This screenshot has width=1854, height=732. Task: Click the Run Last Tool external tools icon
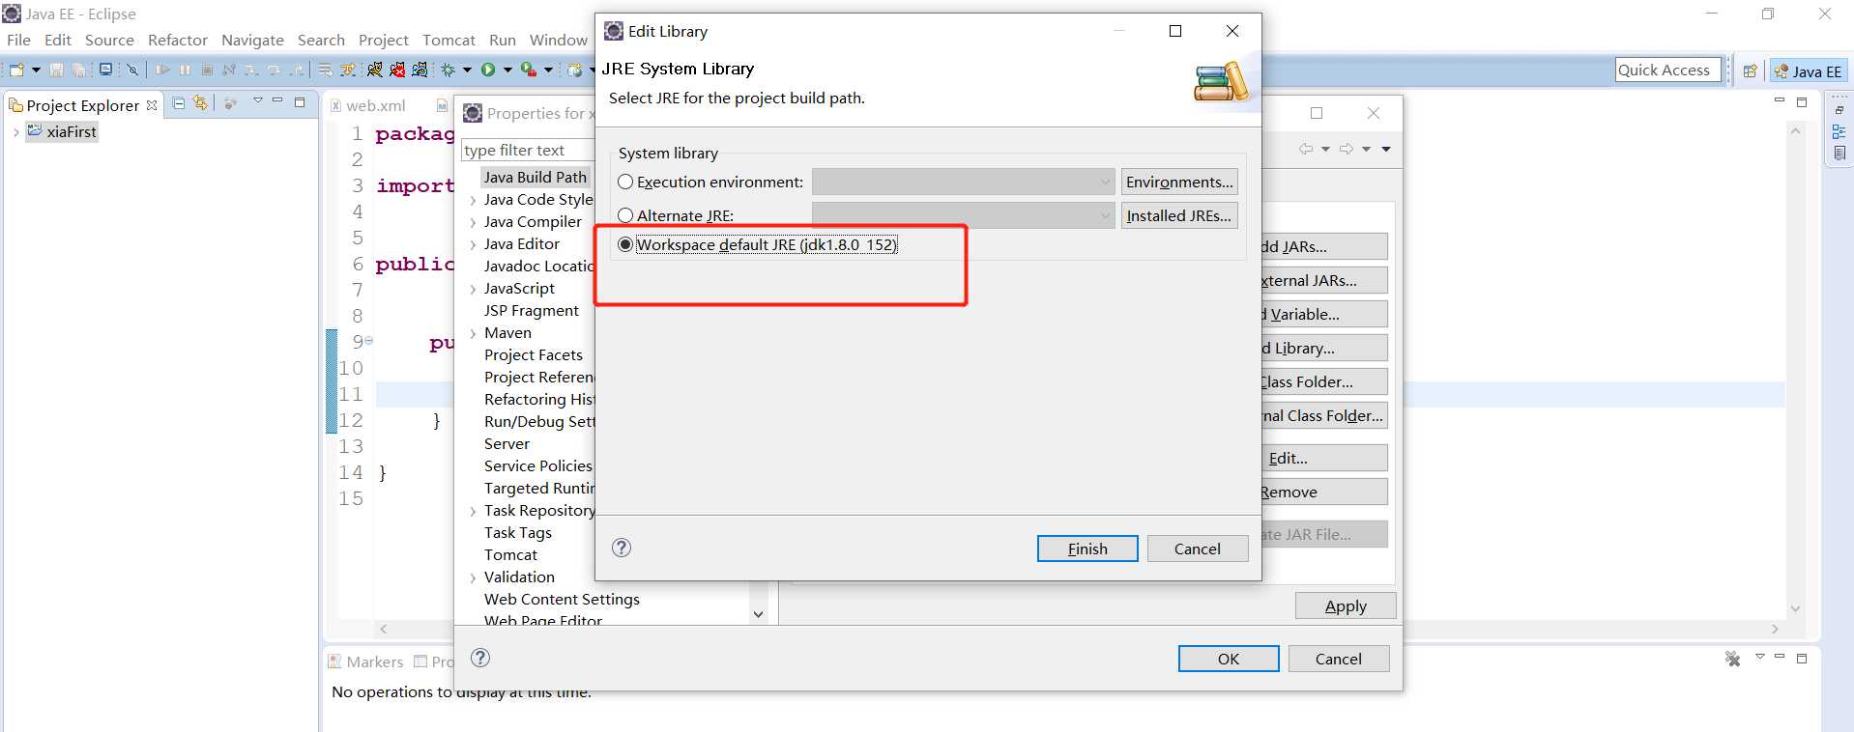528,70
